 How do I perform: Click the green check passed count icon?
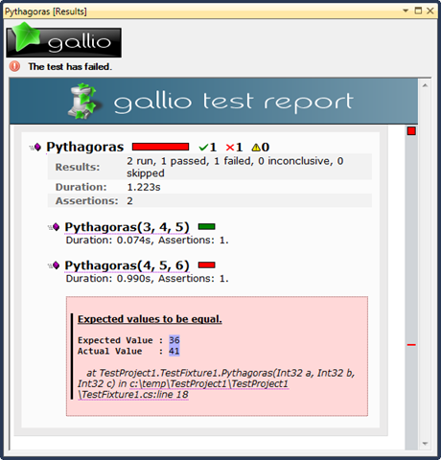[x=203, y=148]
